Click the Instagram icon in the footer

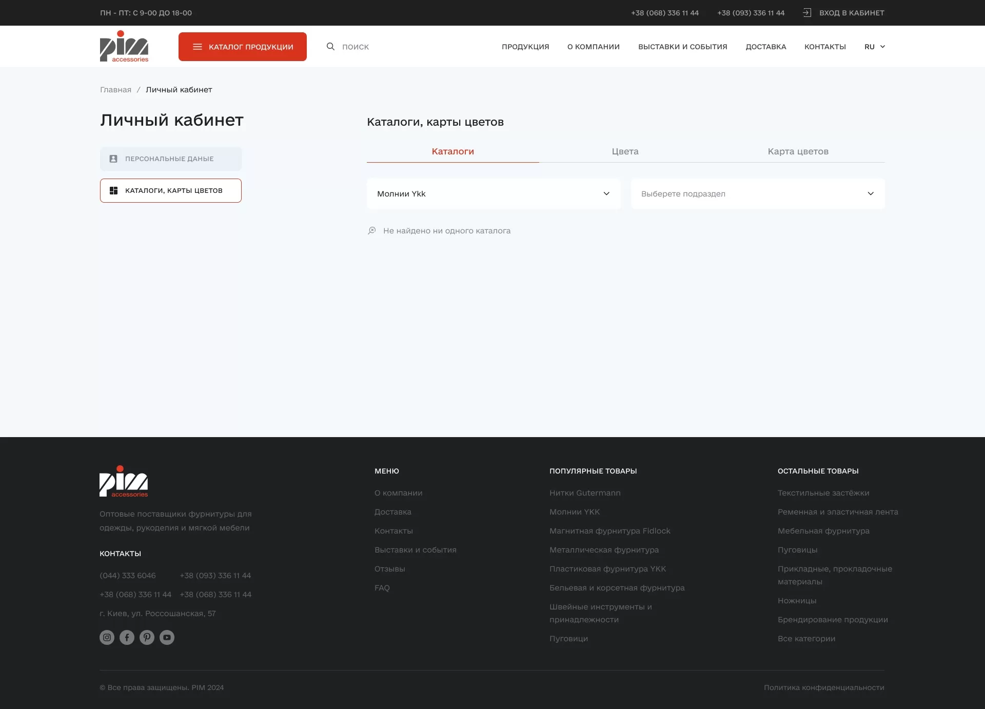tap(107, 637)
